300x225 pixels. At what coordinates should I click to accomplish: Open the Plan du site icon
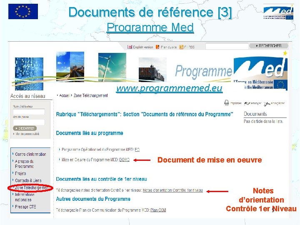157,47
